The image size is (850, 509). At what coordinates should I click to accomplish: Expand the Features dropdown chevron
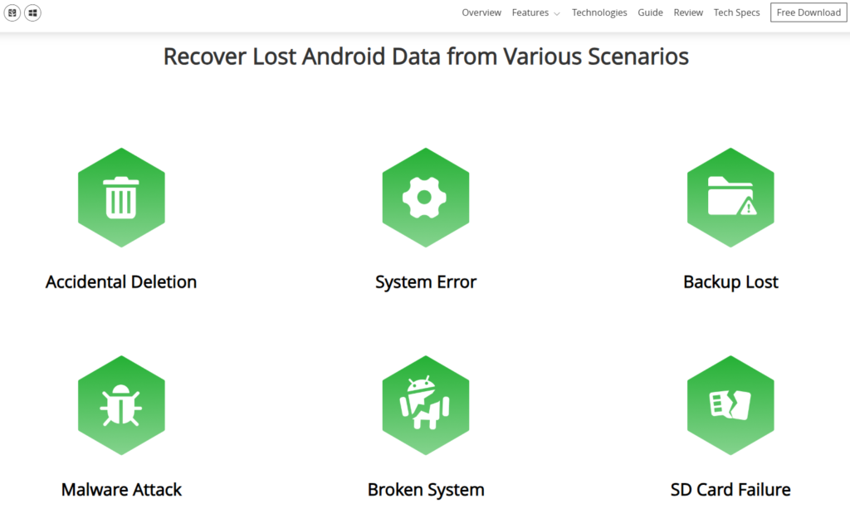[557, 13]
